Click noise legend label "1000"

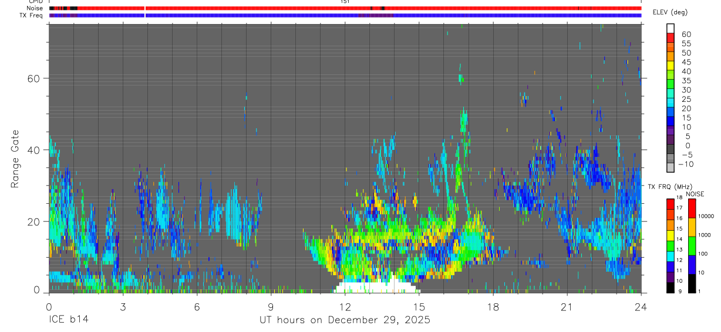point(706,235)
